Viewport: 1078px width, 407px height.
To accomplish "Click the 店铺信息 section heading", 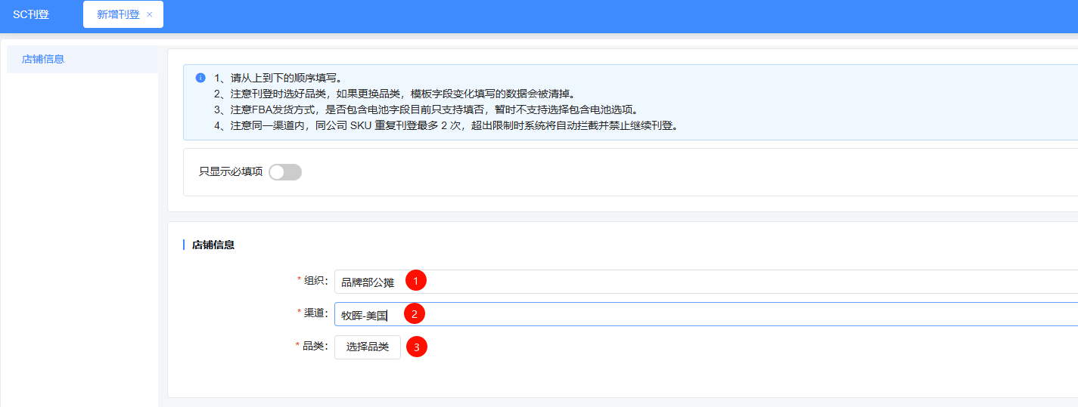I will [x=213, y=245].
